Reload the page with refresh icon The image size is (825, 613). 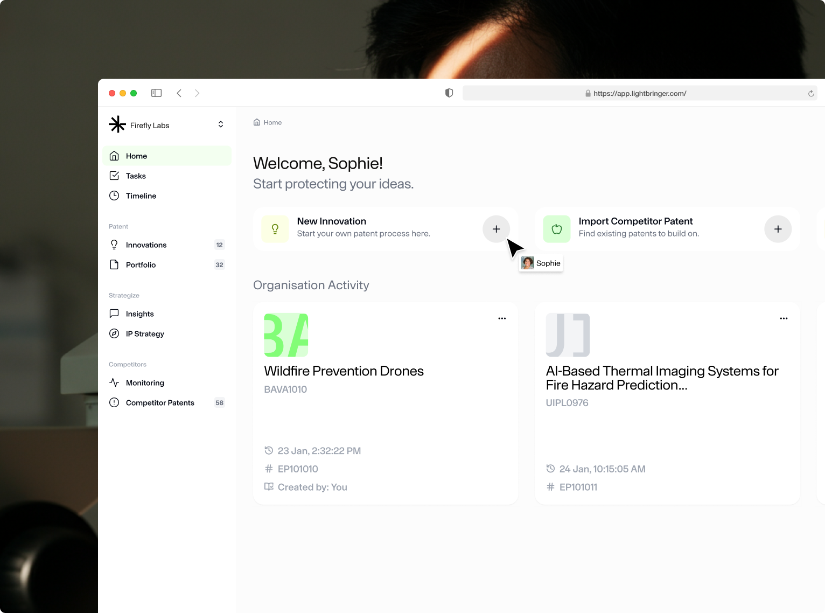(x=811, y=93)
